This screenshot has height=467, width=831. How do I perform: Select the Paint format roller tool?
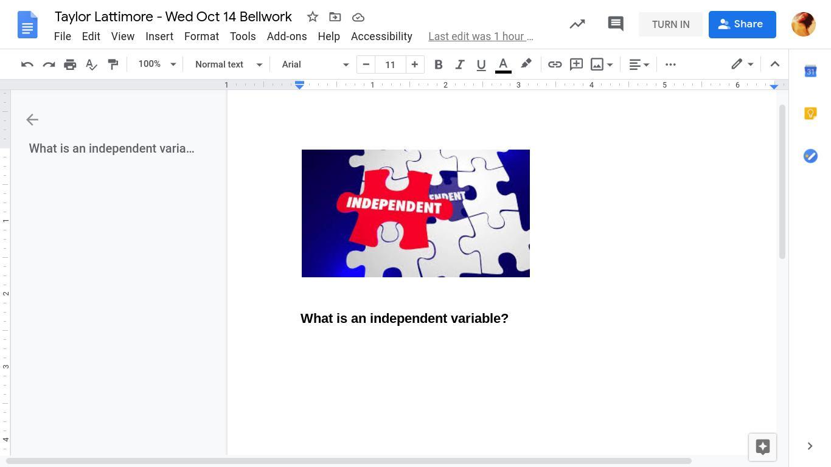(x=113, y=64)
